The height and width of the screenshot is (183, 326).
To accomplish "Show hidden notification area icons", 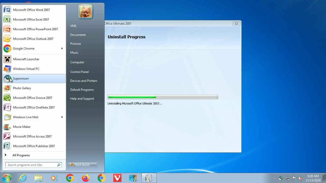I will pyautogui.click(x=274, y=178).
